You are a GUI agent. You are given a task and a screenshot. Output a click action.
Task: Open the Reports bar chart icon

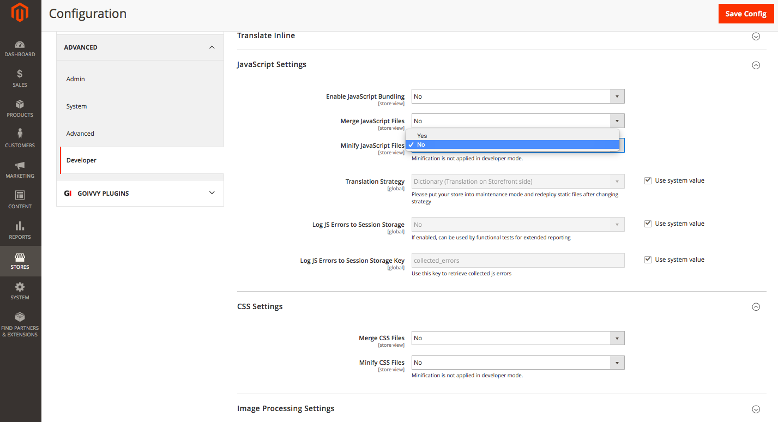coord(20,226)
